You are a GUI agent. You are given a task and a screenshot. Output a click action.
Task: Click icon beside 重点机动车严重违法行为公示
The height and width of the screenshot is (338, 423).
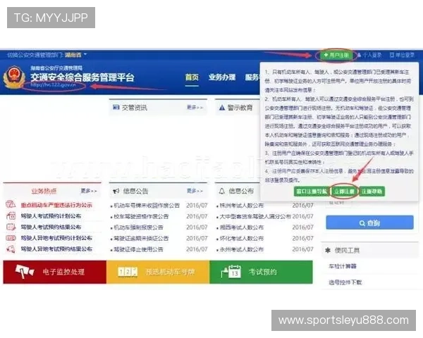11,205
